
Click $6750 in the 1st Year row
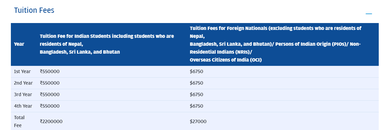coord(196,71)
